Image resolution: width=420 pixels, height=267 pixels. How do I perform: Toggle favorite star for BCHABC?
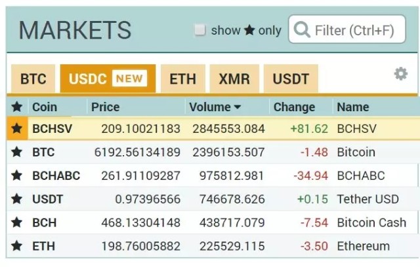point(17,175)
